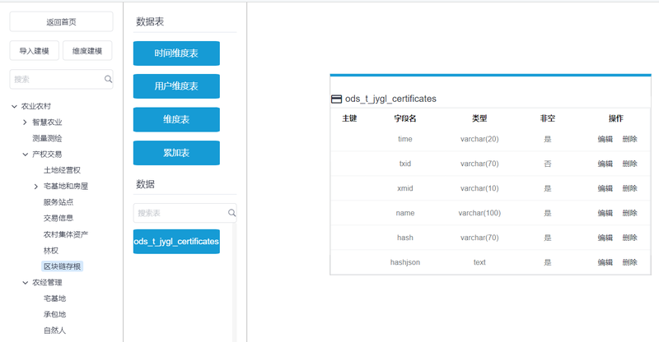Delete the xmid field row

[x=629, y=188]
